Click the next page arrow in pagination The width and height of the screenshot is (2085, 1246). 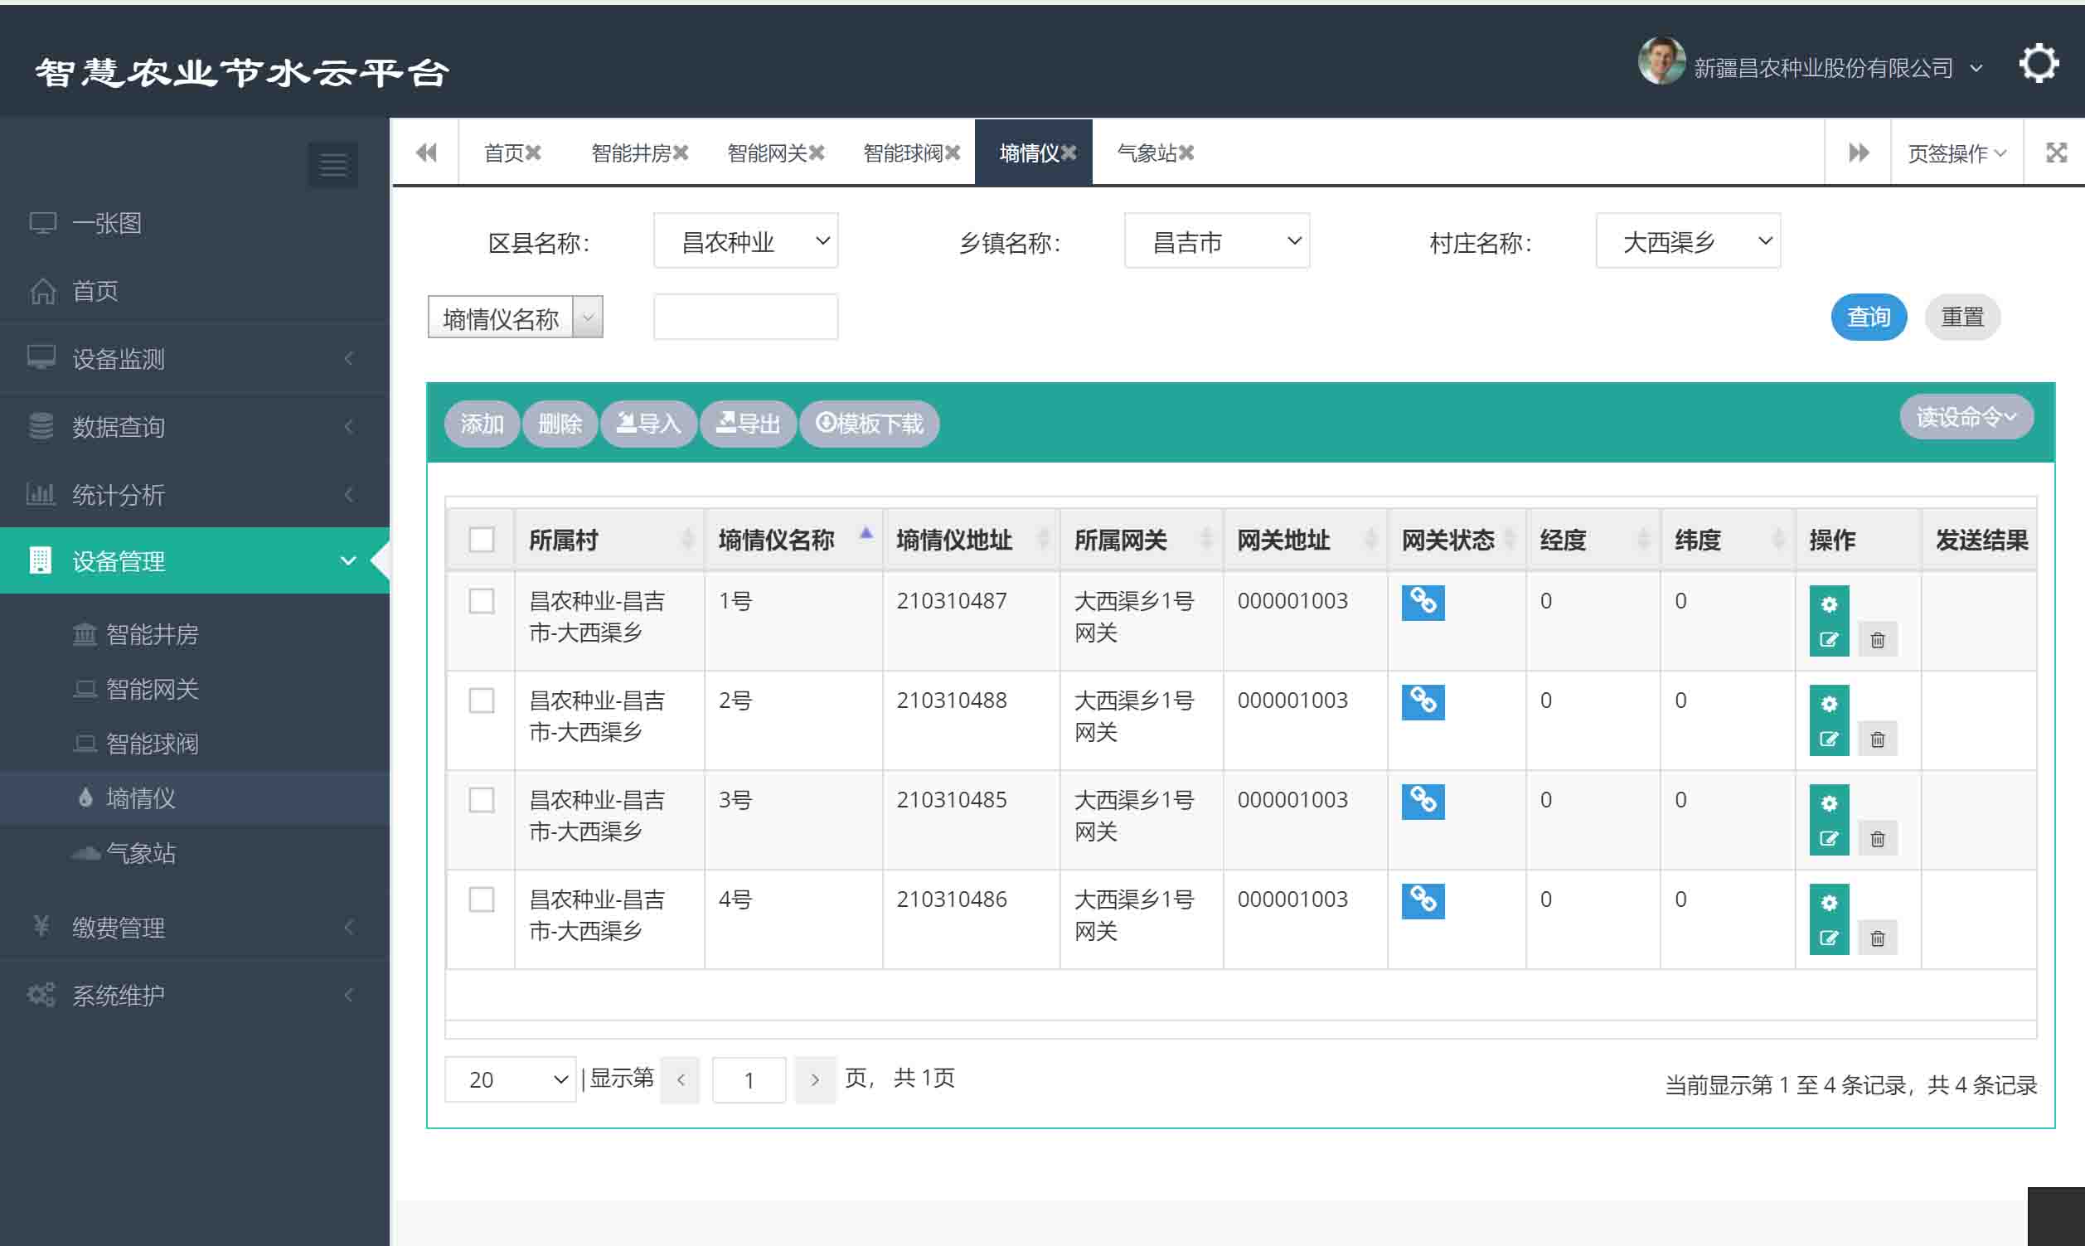pyautogui.click(x=814, y=1079)
